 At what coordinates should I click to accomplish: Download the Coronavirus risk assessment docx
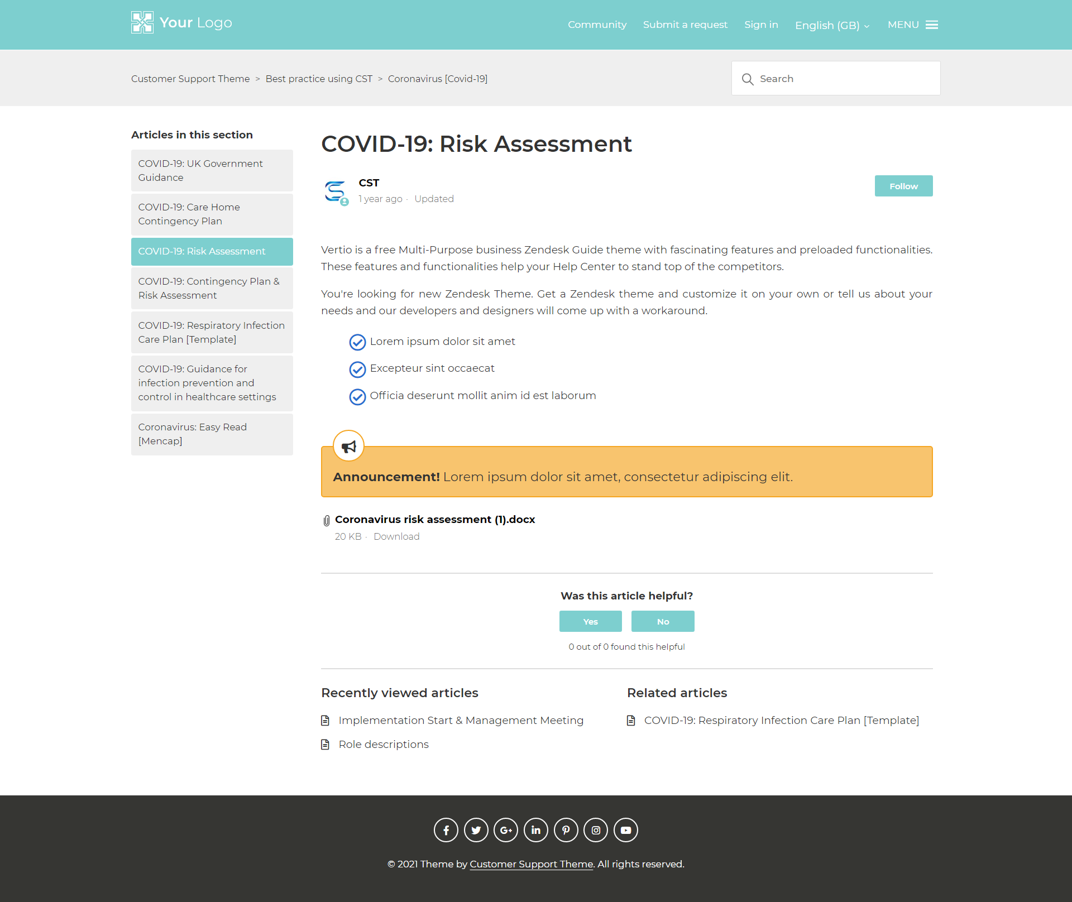[x=396, y=536]
